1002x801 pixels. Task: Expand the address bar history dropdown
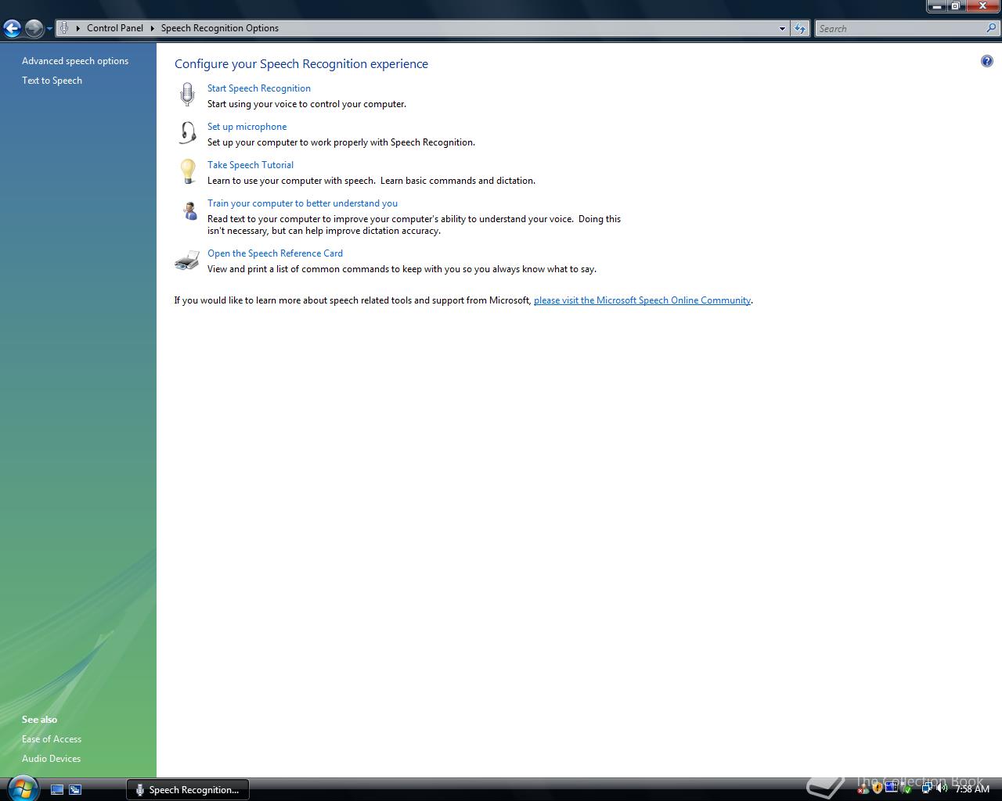click(x=782, y=28)
